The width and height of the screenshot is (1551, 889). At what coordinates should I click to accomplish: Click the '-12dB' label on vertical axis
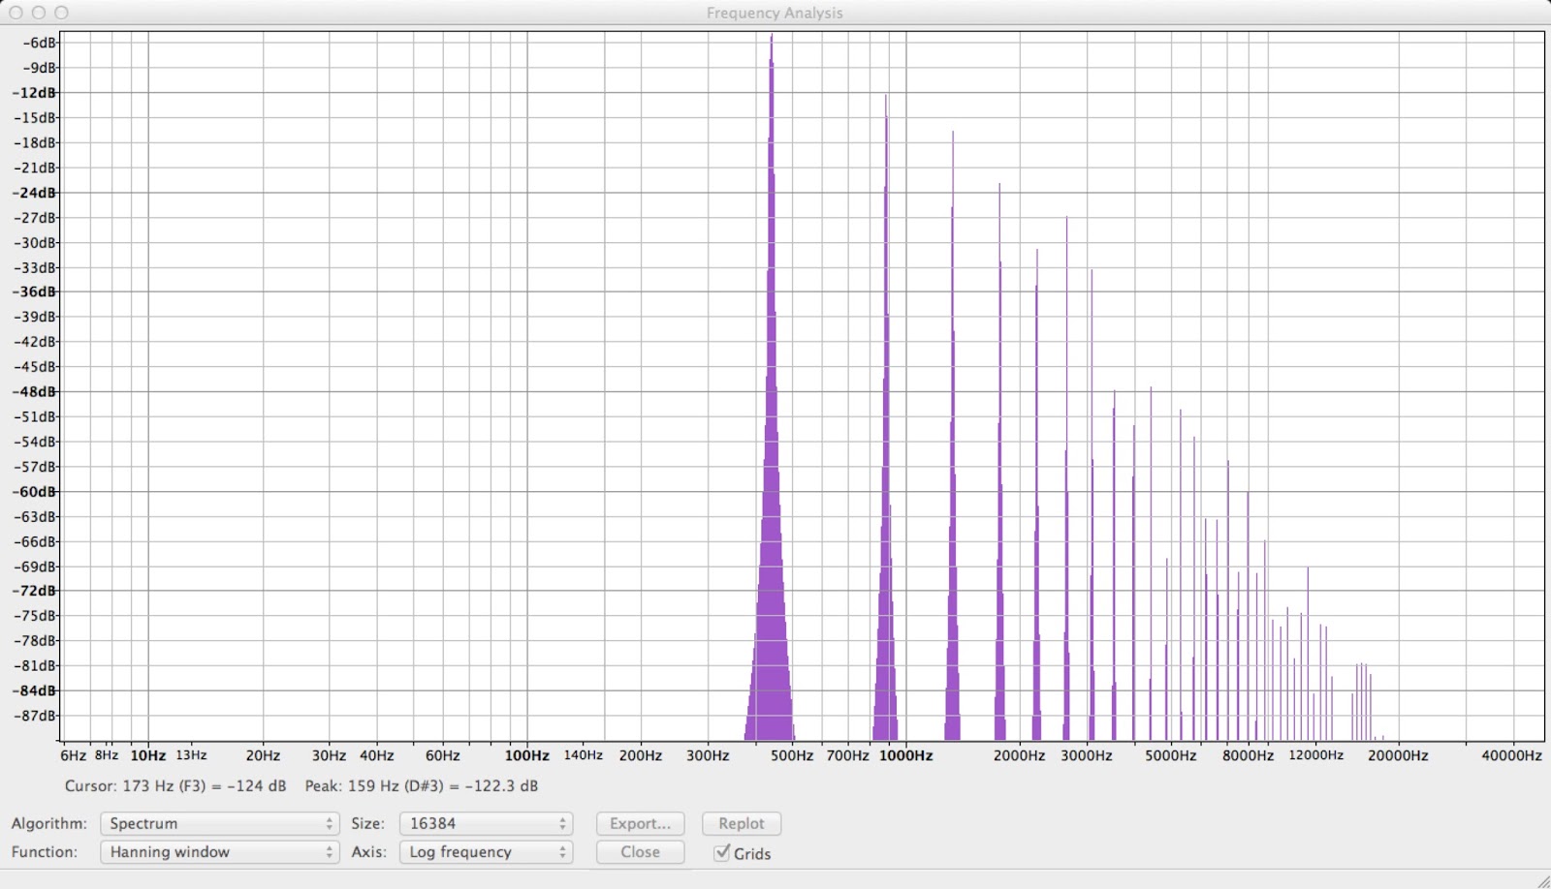(34, 92)
